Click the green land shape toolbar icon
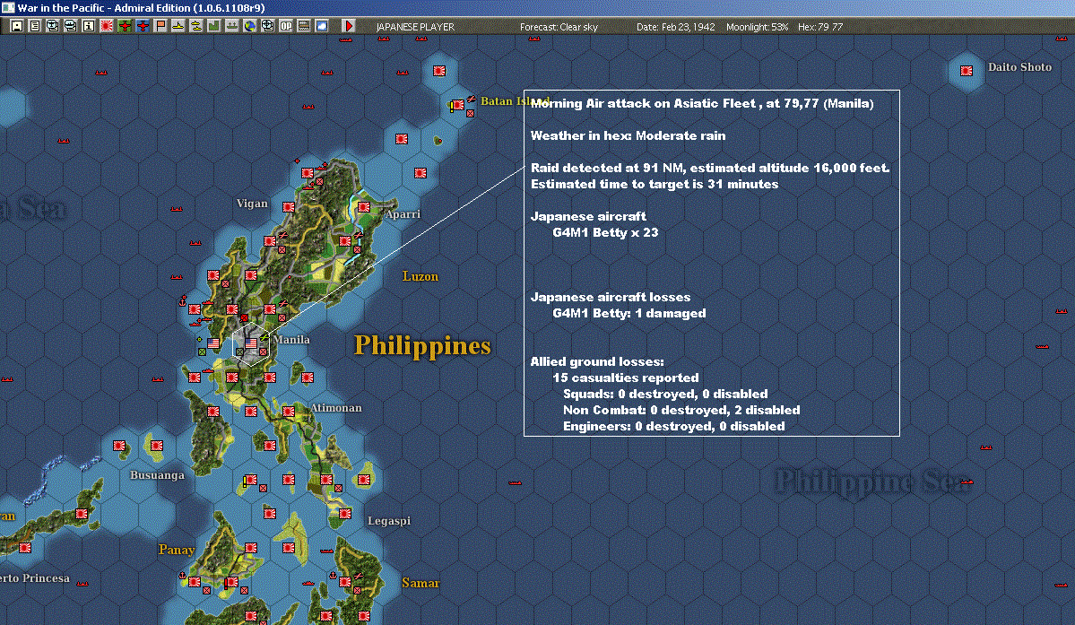Viewport: 1075px width, 625px height. [213, 26]
